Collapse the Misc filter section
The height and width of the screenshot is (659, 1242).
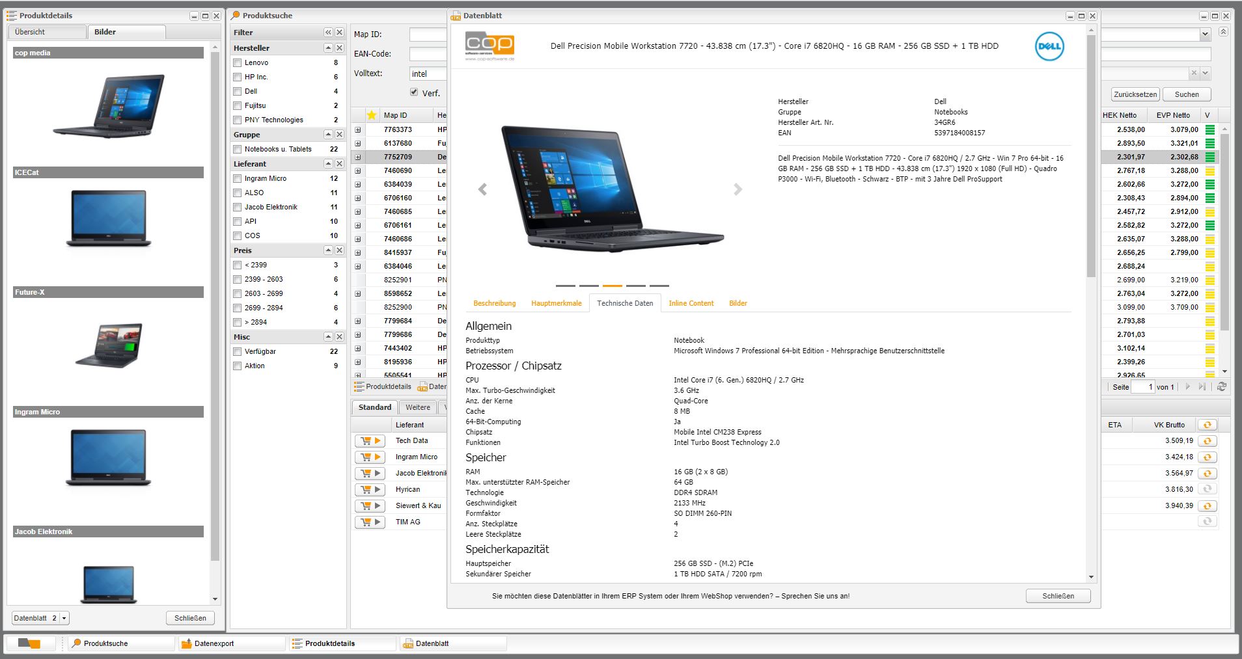[328, 337]
